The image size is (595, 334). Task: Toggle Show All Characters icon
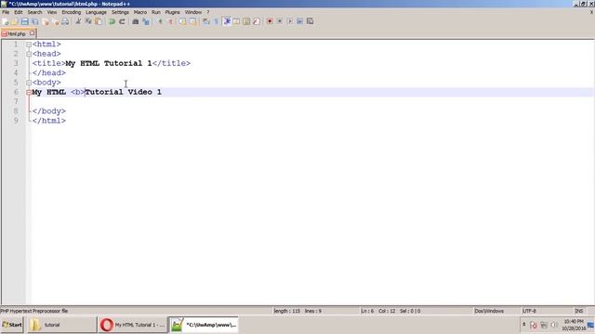[x=217, y=21]
